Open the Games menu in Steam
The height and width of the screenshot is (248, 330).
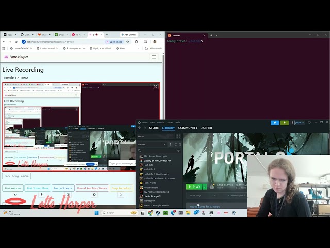coord(170,122)
